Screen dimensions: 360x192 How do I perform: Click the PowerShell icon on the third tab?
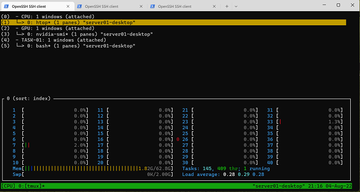pyautogui.click(x=152, y=6)
